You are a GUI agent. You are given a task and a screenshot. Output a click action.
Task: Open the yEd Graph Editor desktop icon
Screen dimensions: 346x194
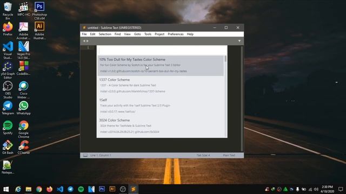[x=8, y=70]
